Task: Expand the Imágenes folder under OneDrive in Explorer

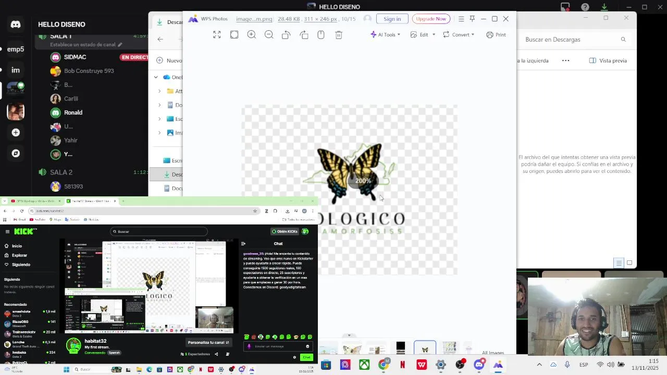Action: 159,133
